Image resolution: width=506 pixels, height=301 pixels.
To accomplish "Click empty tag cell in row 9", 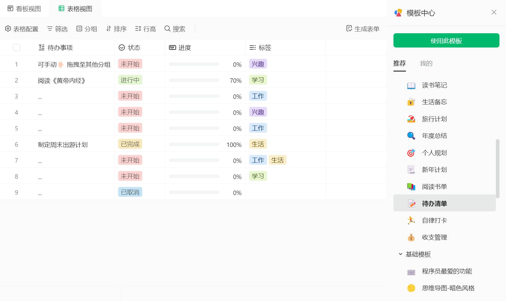I will 285,192.
